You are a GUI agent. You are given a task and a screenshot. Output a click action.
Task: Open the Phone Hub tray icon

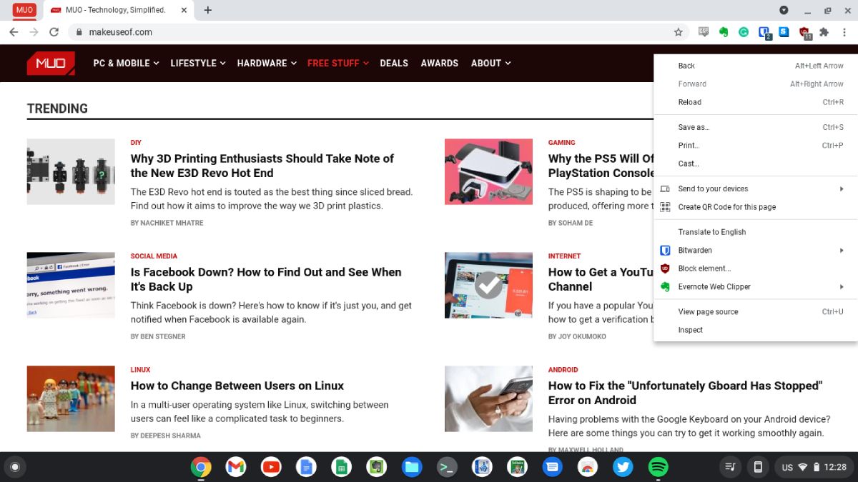click(x=758, y=468)
